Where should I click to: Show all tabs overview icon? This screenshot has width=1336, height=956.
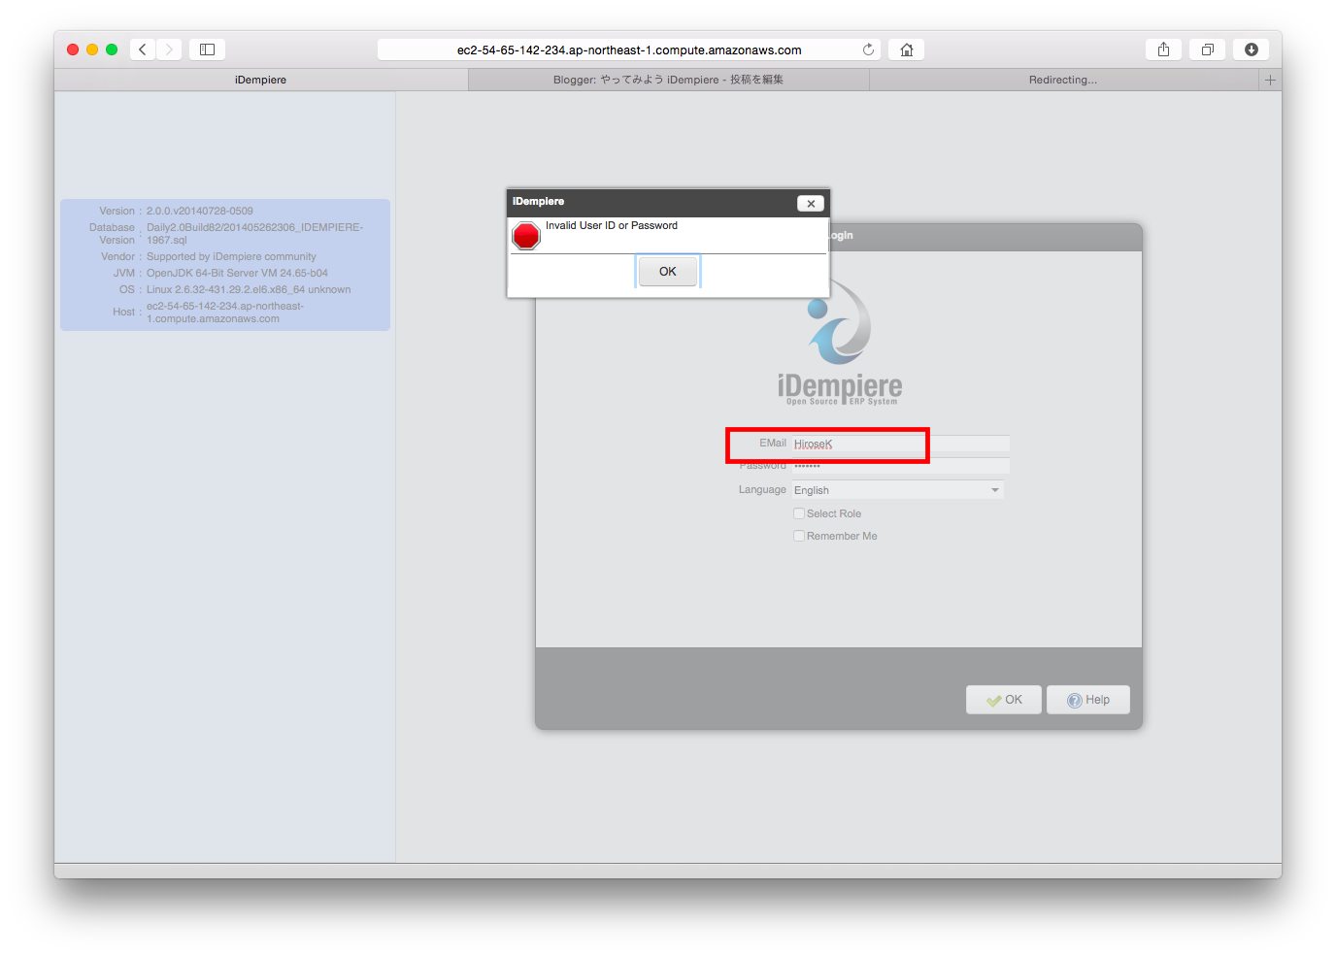tap(1207, 49)
